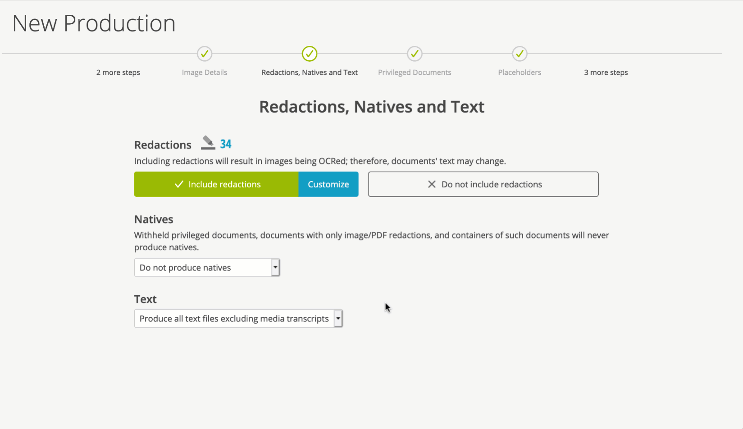Click the Redactions, Natives and Text heading
The image size is (743, 429).
(x=372, y=107)
